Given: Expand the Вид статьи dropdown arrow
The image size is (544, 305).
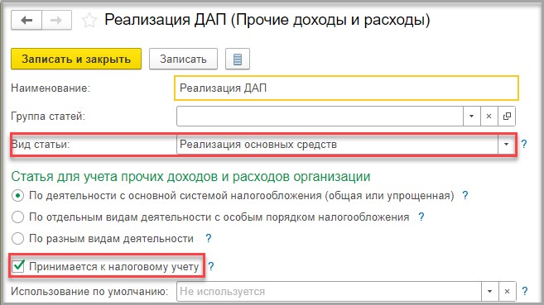Looking at the screenshot, I should point(506,144).
